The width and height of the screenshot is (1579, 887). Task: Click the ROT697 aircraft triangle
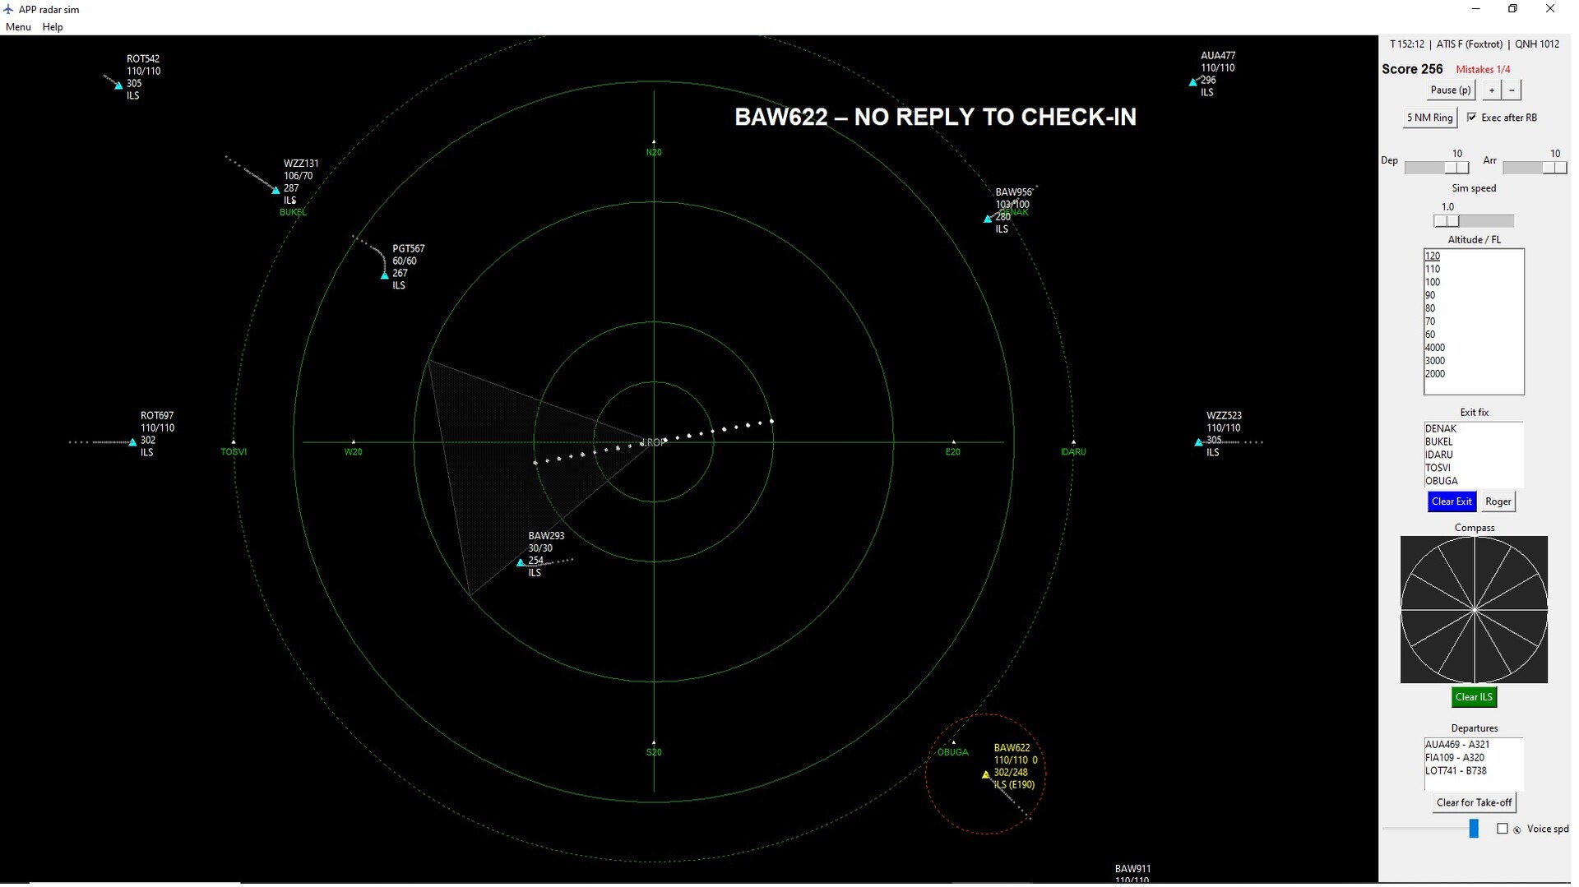click(x=132, y=442)
